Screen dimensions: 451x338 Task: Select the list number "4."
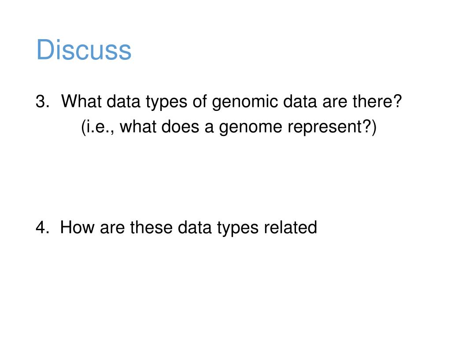(x=43, y=228)
